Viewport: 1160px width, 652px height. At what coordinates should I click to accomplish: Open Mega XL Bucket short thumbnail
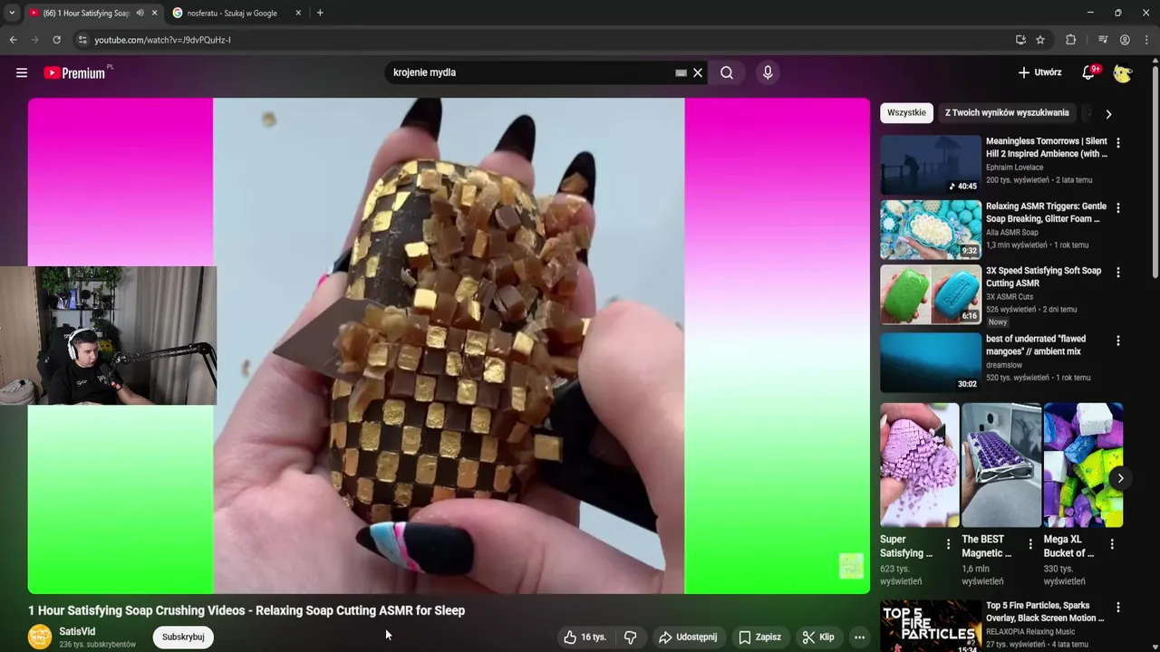[1083, 465]
